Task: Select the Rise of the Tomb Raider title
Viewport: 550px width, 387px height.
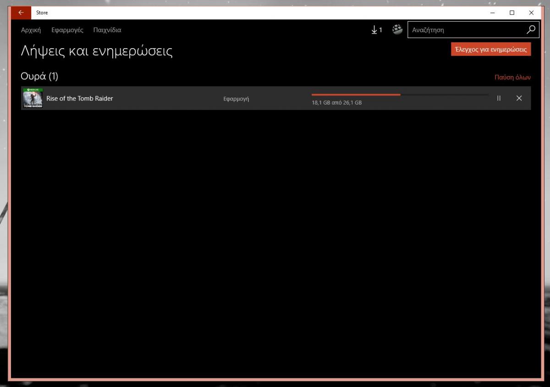Action: [x=80, y=99]
